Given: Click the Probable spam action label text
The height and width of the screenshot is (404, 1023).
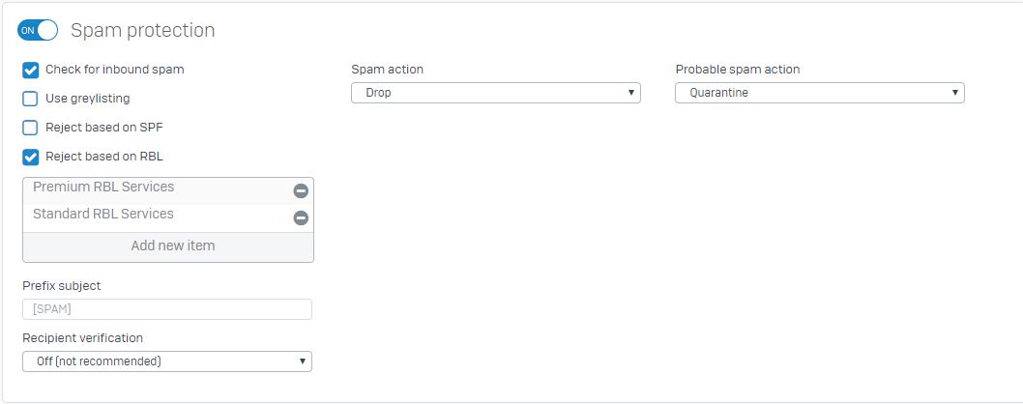Looking at the screenshot, I should tap(737, 70).
